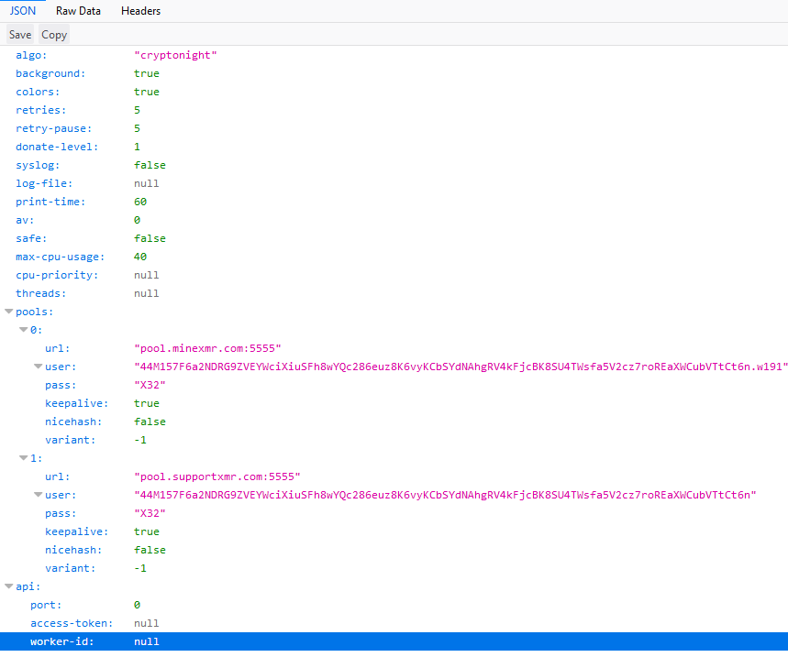Select the log-file key
788x657 pixels.
(44, 183)
